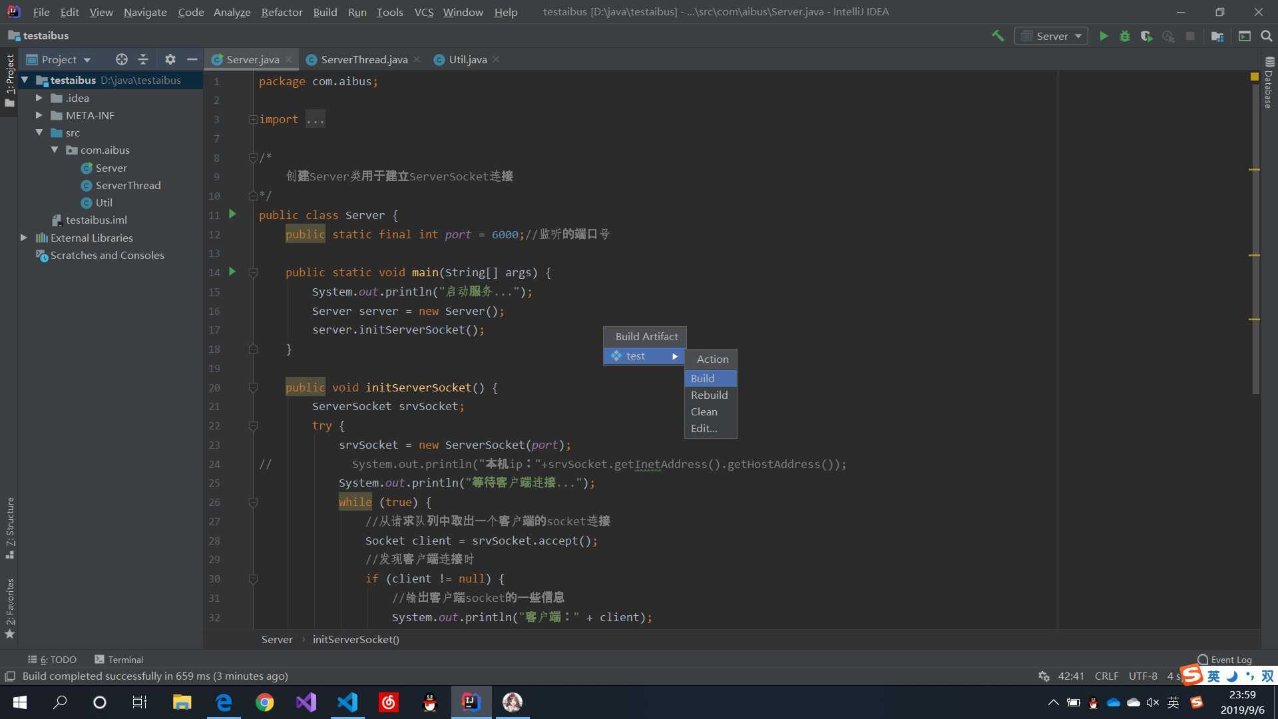This screenshot has width=1278, height=719.
Task: Click the Rebuild option in context menu
Action: click(x=708, y=394)
